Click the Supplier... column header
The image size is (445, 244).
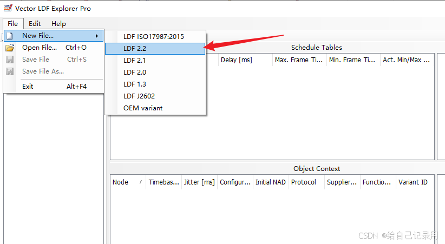coord(343,182)
